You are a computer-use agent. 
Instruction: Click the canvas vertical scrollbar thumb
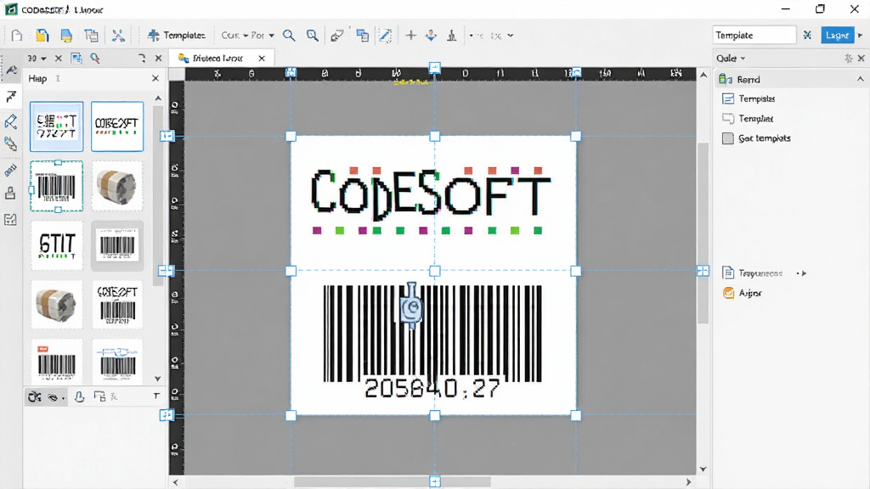(x=703, y=233)
